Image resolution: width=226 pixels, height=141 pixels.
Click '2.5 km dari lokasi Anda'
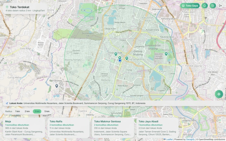[150, 128]
